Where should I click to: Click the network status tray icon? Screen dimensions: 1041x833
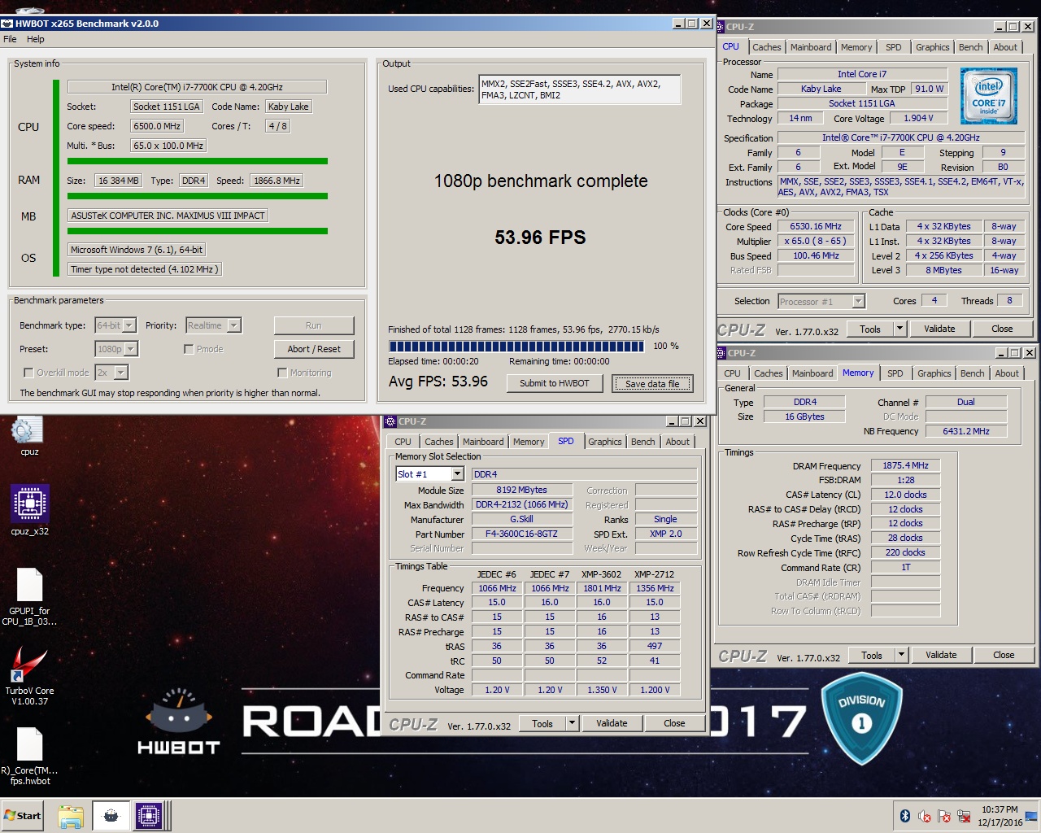click(965, 816)
